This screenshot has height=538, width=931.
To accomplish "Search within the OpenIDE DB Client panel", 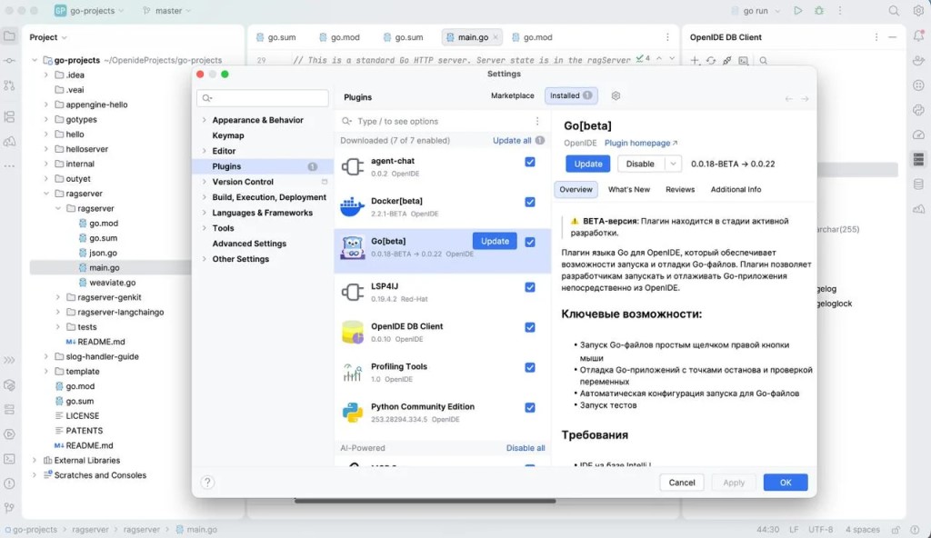I will [x=764, y=60].
